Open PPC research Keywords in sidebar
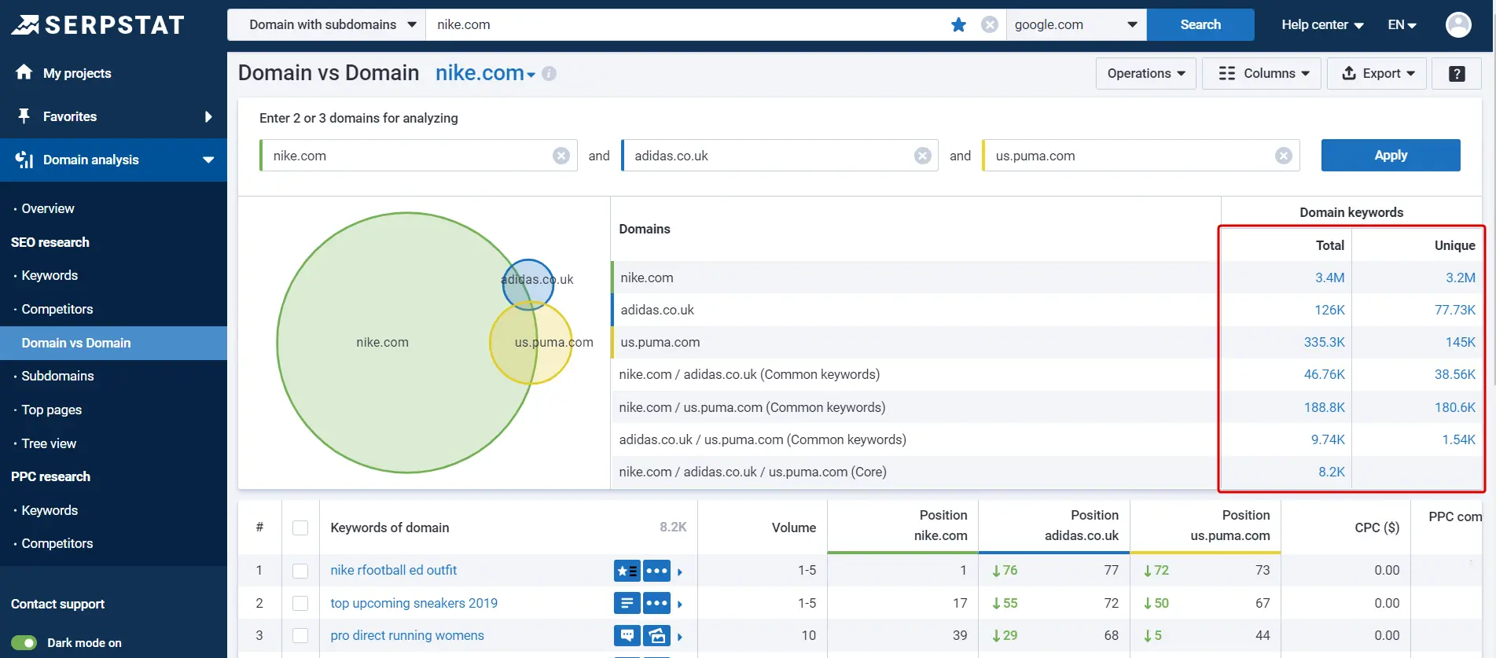Image resolution: width=1496 pixels, height=658 pixels. (x=50, y=510)
